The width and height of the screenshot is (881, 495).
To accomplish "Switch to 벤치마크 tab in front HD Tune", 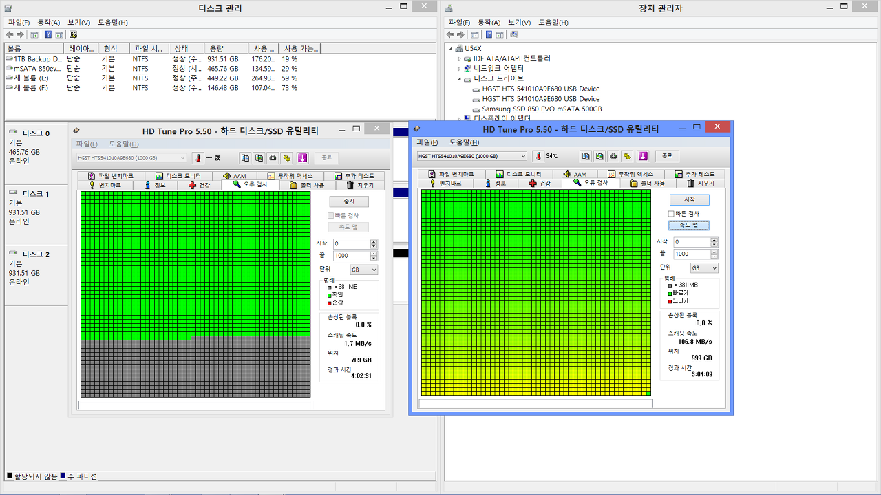I will coord(445,184).
